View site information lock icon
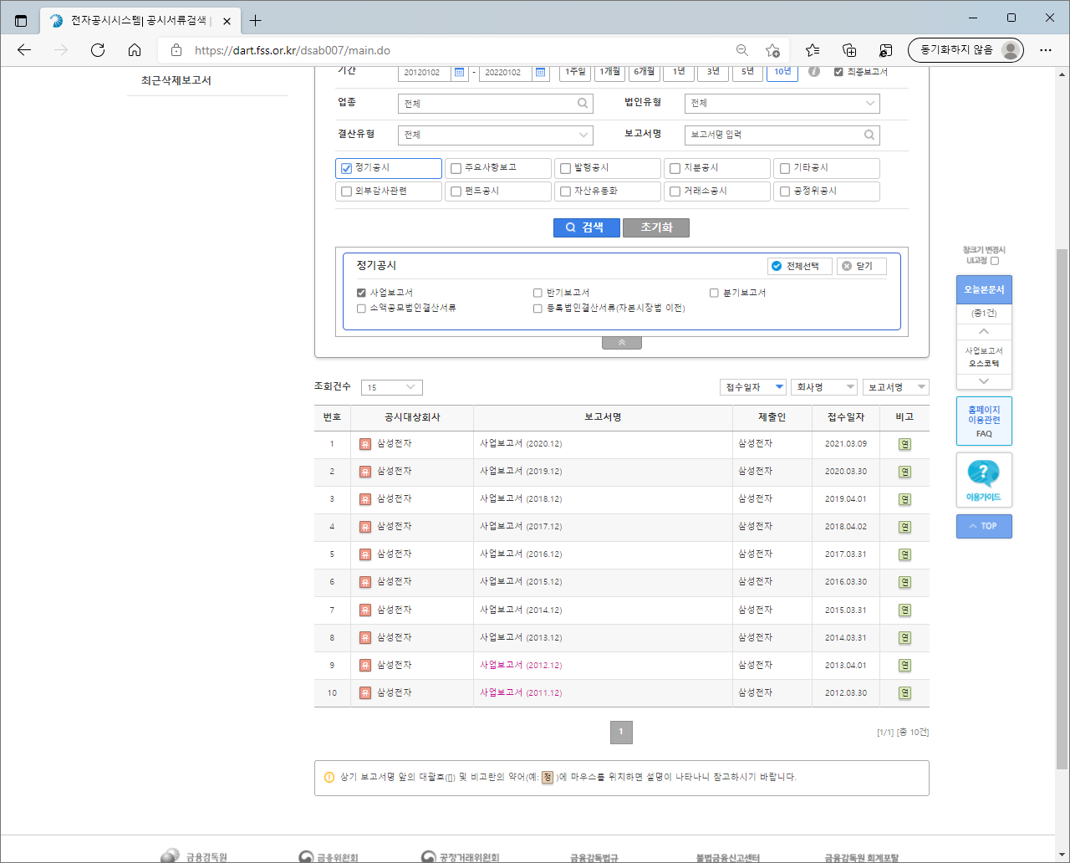 pos(176,50)
